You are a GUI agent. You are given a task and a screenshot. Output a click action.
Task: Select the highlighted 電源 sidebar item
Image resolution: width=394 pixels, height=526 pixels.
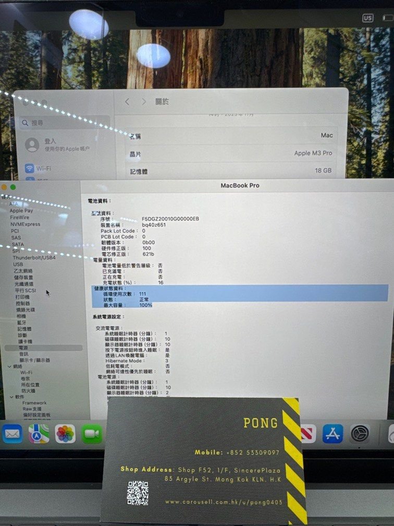[44, 348]
